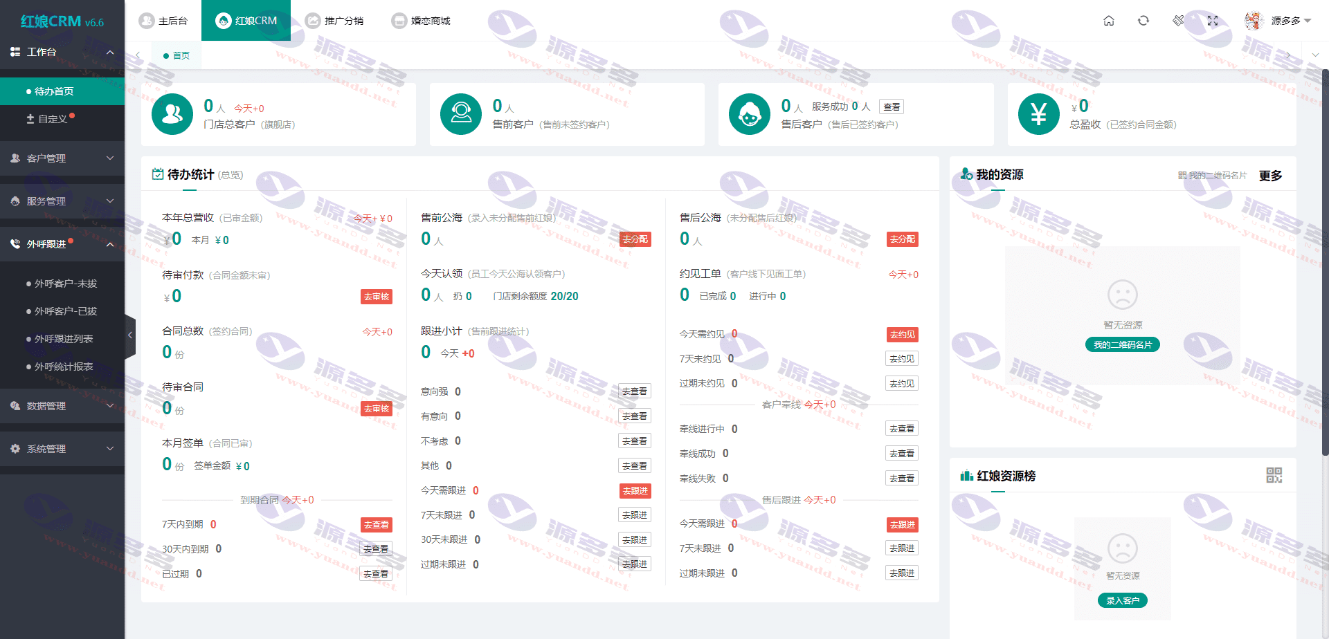Open 外呼跟进列表 in sidebar
The width and height of the screenshot is (1329, 639).
click(64, 339)
